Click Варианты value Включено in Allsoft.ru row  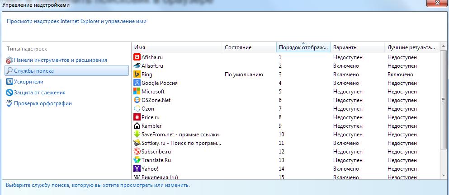346,66
